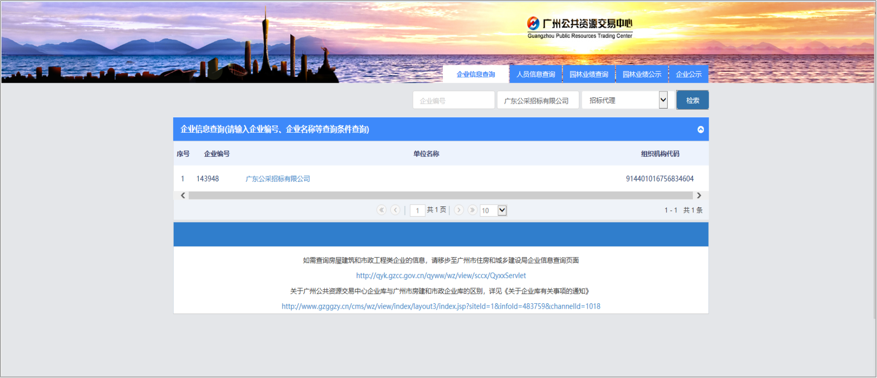Switch to the 人员信息查询 tab
Viewport: 877px width, 378px height.
click(535, 74)
